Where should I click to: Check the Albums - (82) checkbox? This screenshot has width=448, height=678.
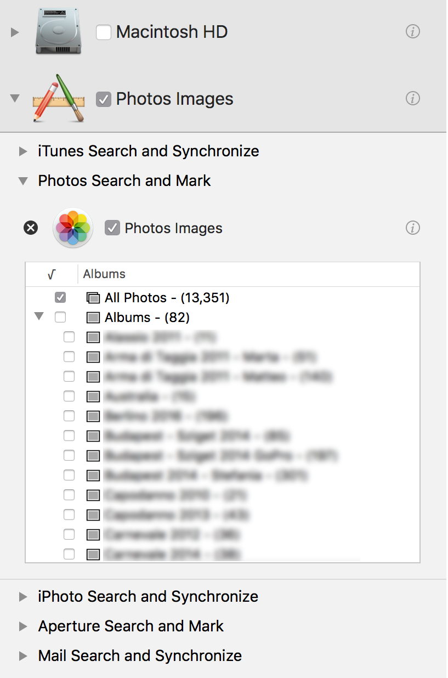pos(60,318)
